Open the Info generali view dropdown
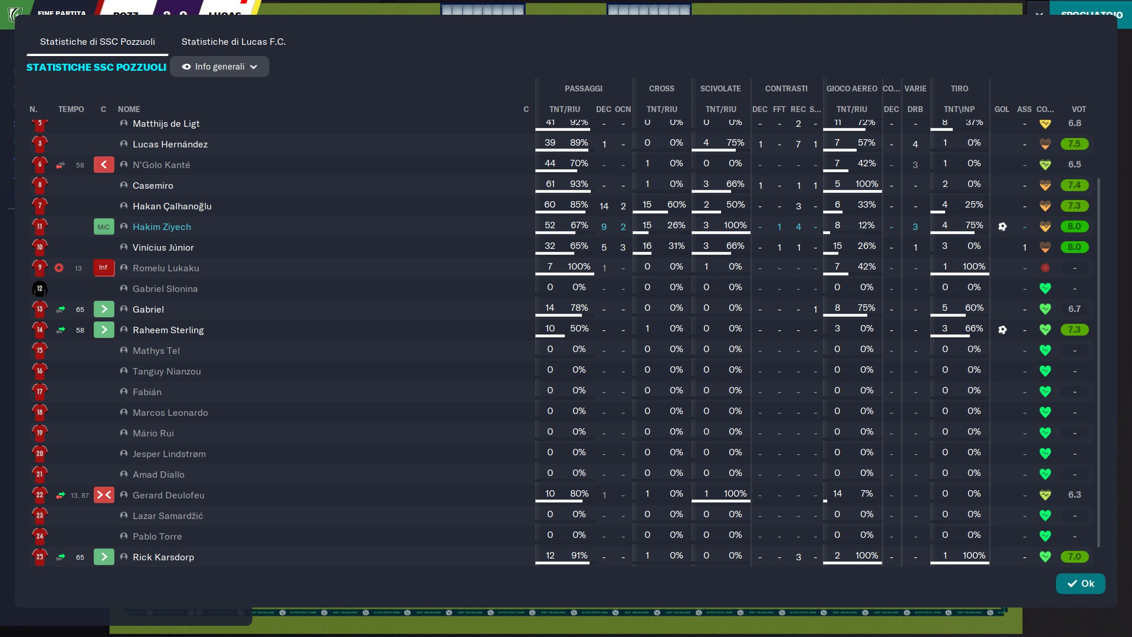Viewport: 1132px width, 637px height. coord(219,67)
